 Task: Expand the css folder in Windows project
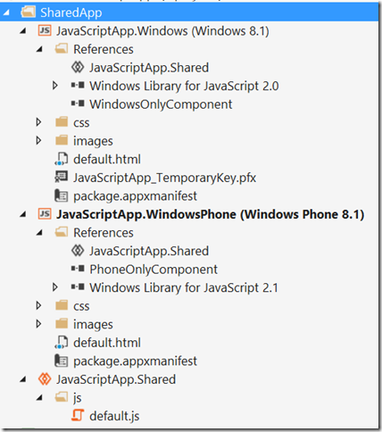(x=38, y=122)
